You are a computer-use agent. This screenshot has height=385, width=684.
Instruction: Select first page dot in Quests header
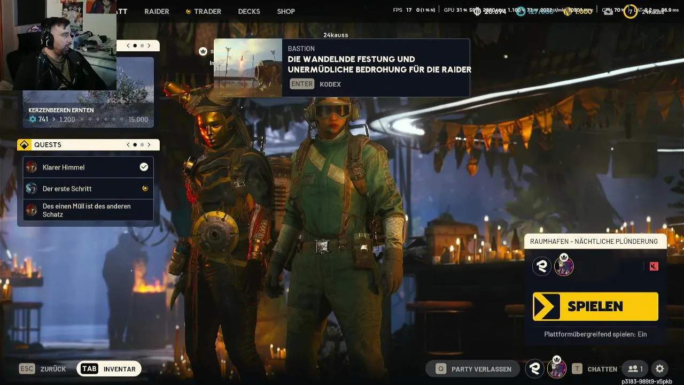point(135,145)
